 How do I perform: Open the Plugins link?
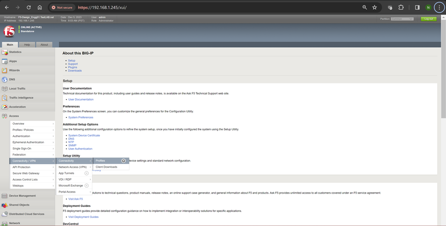pos(72,68)
